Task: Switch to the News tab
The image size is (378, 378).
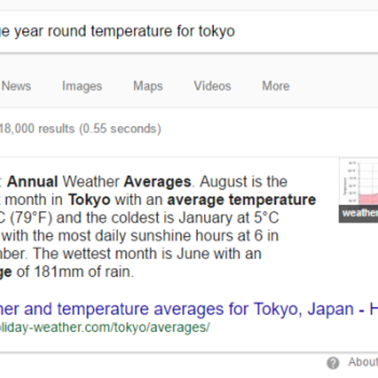Action: pyautogui.click(x=17, y=86)
